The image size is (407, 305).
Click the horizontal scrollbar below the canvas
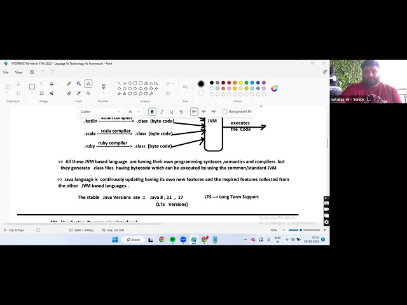83,223
